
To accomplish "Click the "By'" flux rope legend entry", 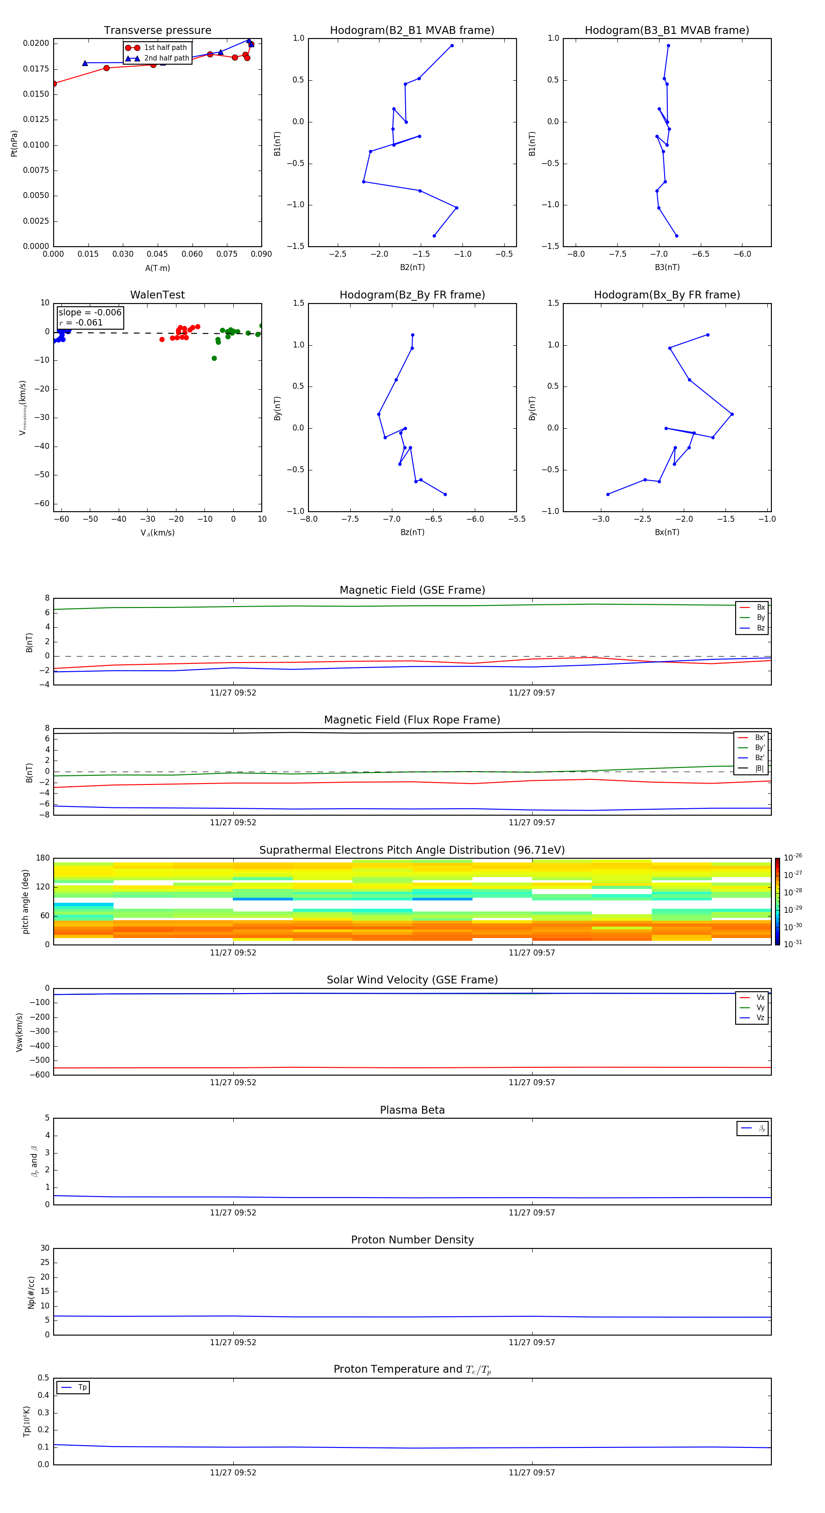I will tap(751, 748).
